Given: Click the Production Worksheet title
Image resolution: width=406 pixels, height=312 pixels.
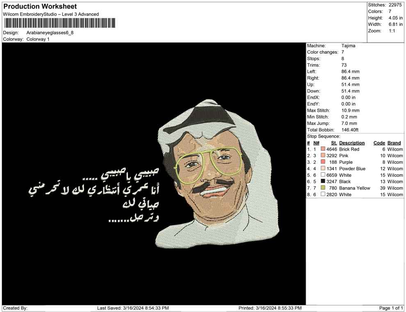Looking at the screenshot, I should 40,7.
